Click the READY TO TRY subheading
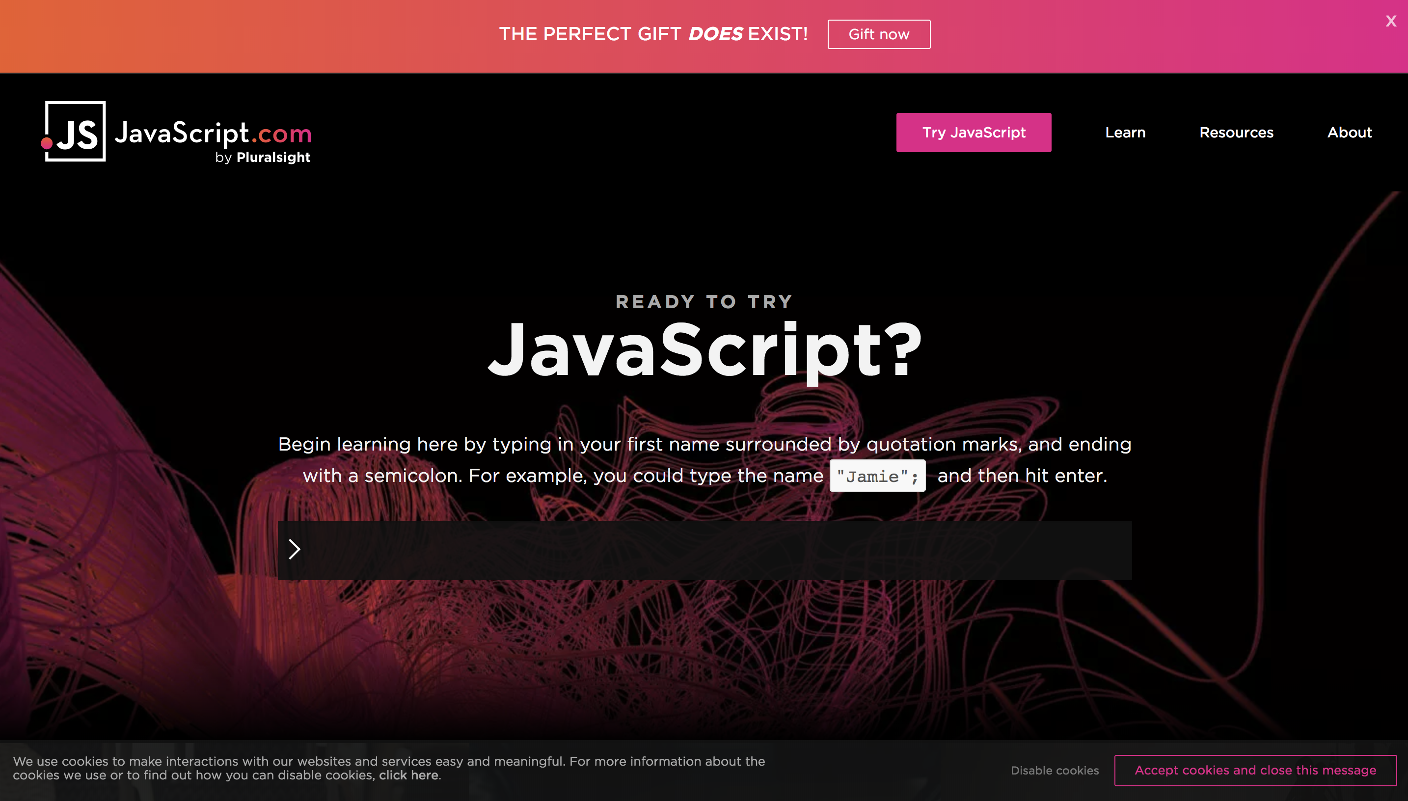1408x801 pixels. [704, 301]
